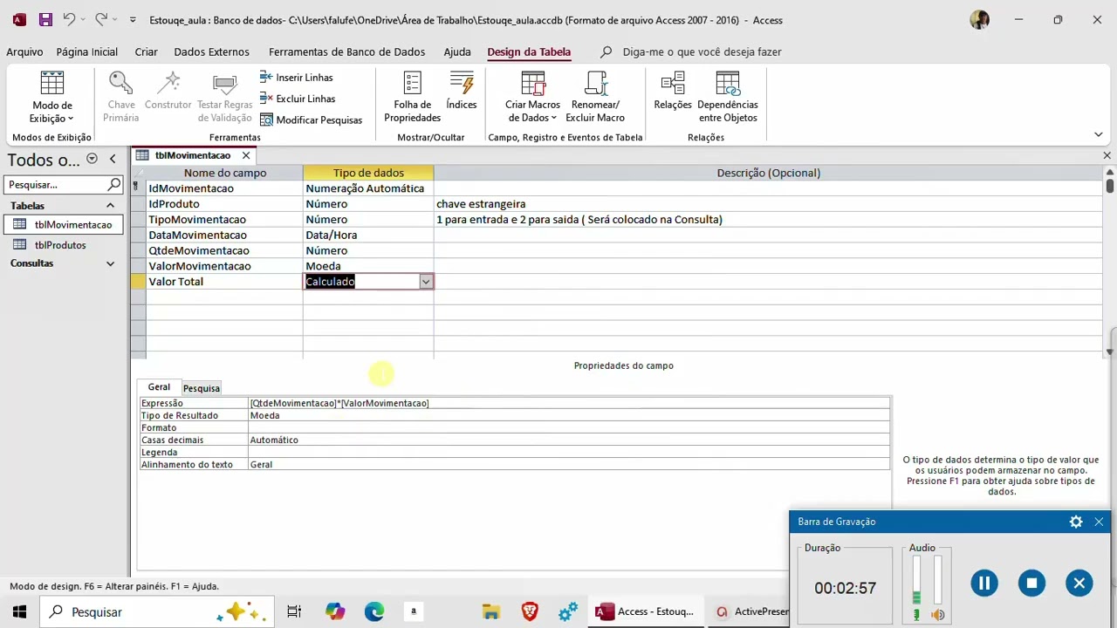
Task: Open tblProdutos in navigation pane
Action: click(x=60, y=245)
